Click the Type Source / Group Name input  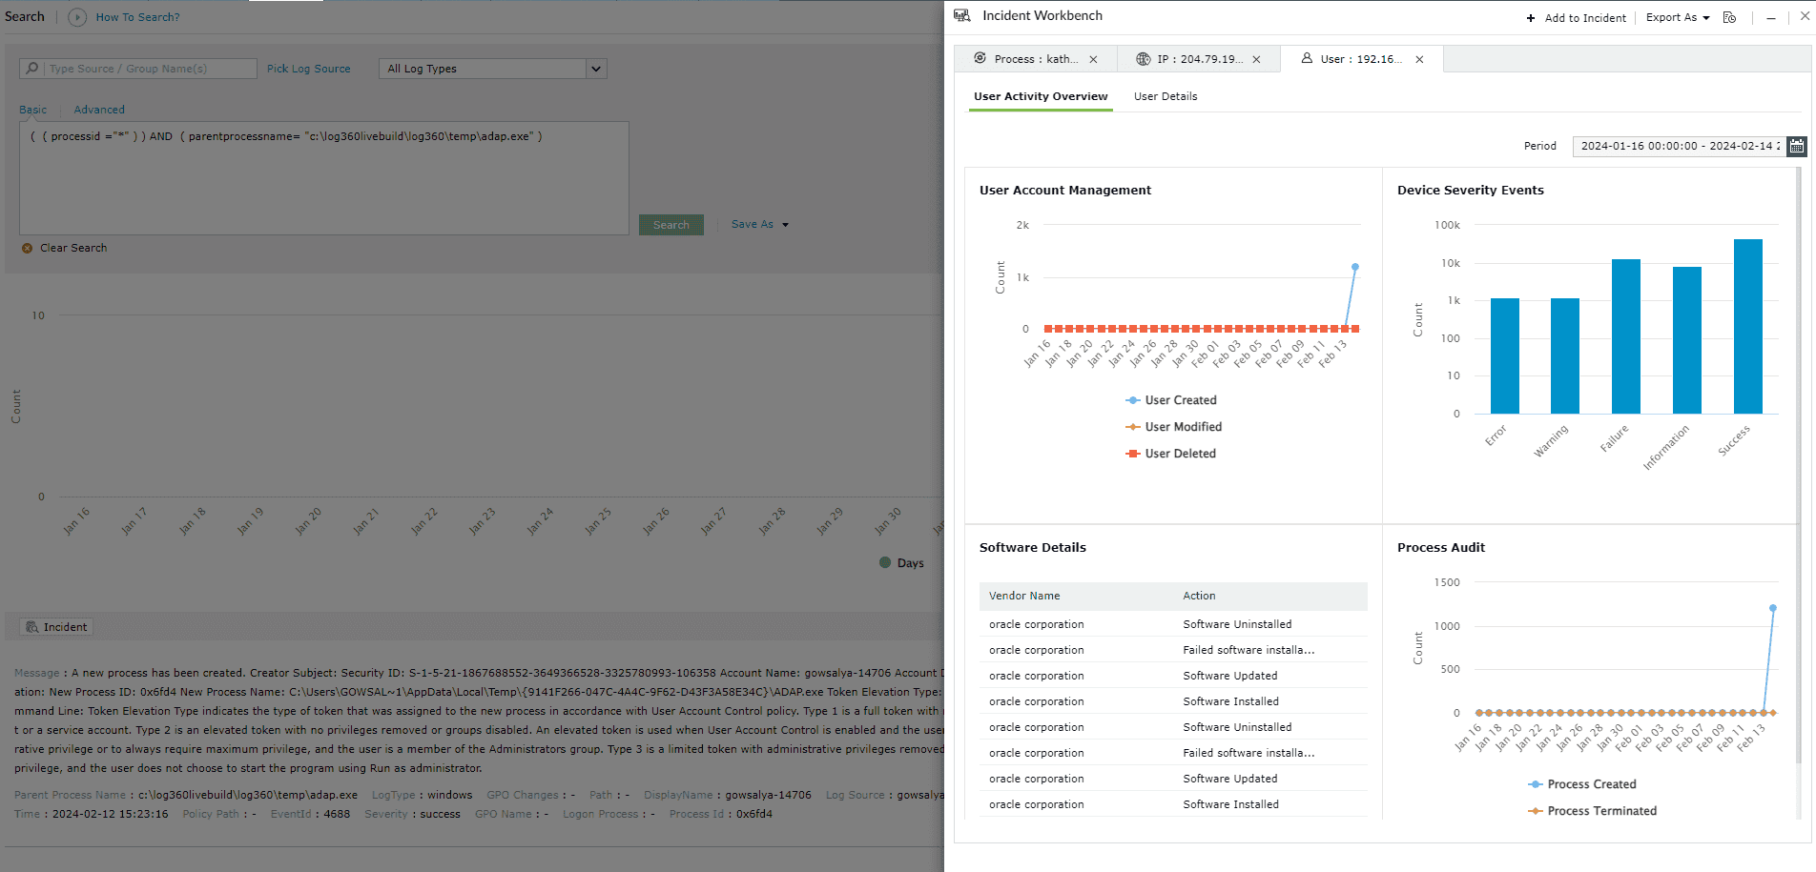pyautogui.click(x=138, y=69)
